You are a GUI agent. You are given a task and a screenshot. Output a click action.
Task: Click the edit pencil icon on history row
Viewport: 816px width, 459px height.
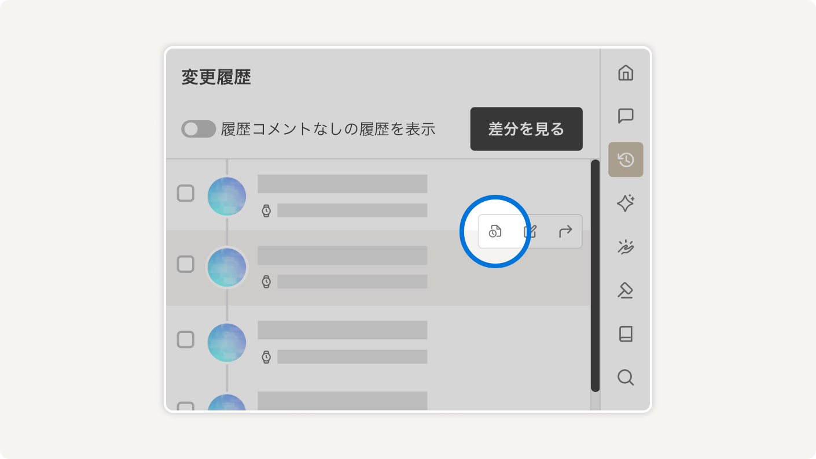(x=530, y=232)
